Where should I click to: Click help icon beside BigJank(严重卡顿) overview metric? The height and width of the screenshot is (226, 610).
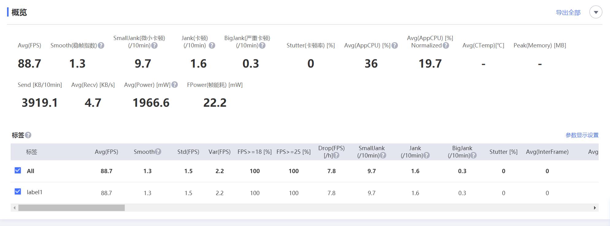[x=262, y=46]
